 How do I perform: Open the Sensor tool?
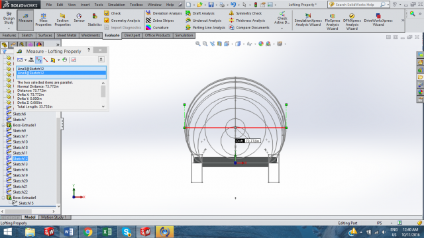[79, 18]
